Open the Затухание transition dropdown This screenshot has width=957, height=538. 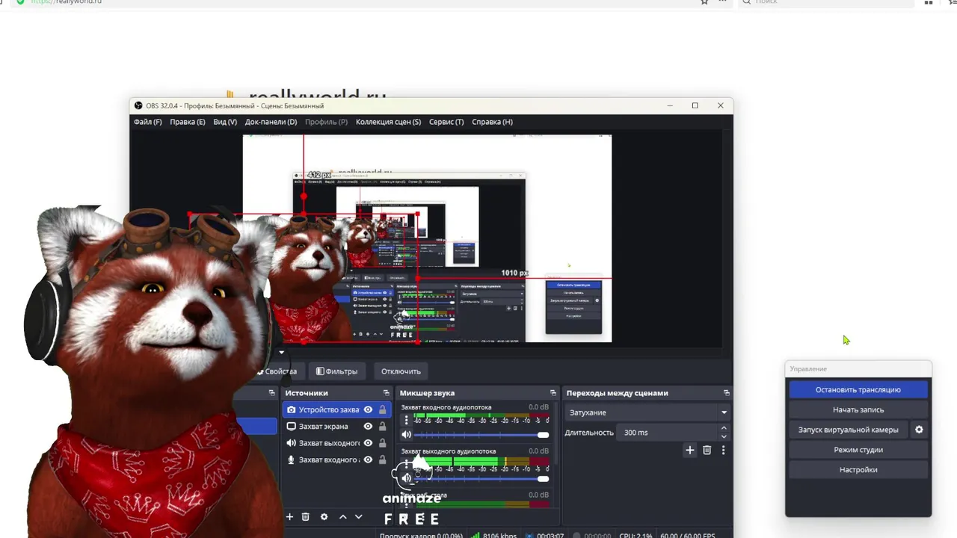(x=647, y=412)
